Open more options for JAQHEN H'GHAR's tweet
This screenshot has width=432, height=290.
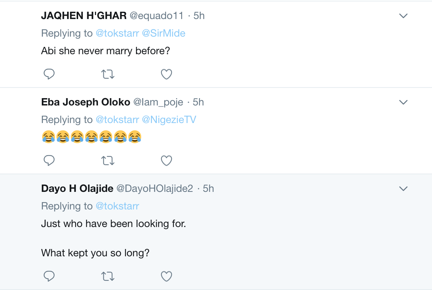403,16
